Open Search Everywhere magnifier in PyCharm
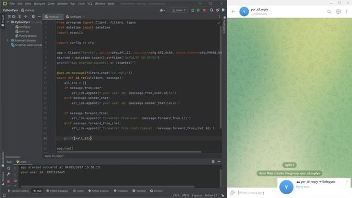 tap(212, 10)
